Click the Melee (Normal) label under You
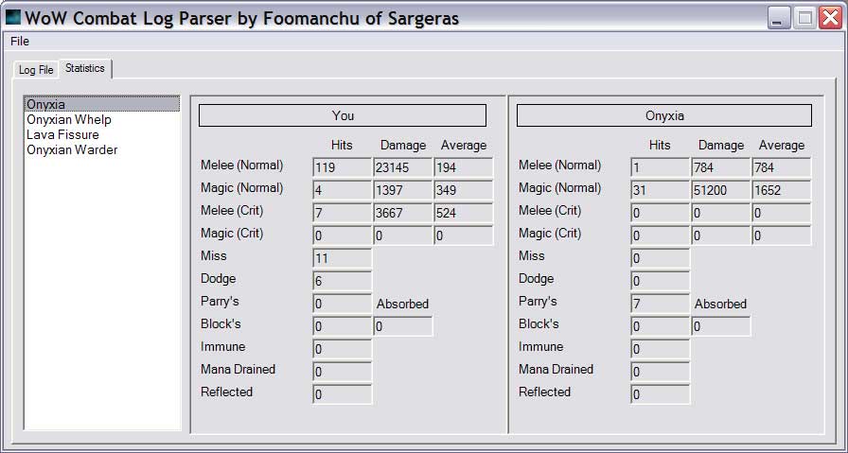 (x=241, y=166)
